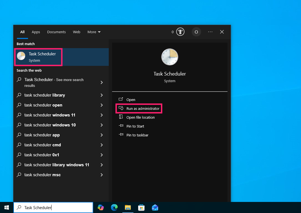301x213 pixels.
Task: Expand arrow for 'task scheduler cmd'
Action: click(x=102, y=145)
